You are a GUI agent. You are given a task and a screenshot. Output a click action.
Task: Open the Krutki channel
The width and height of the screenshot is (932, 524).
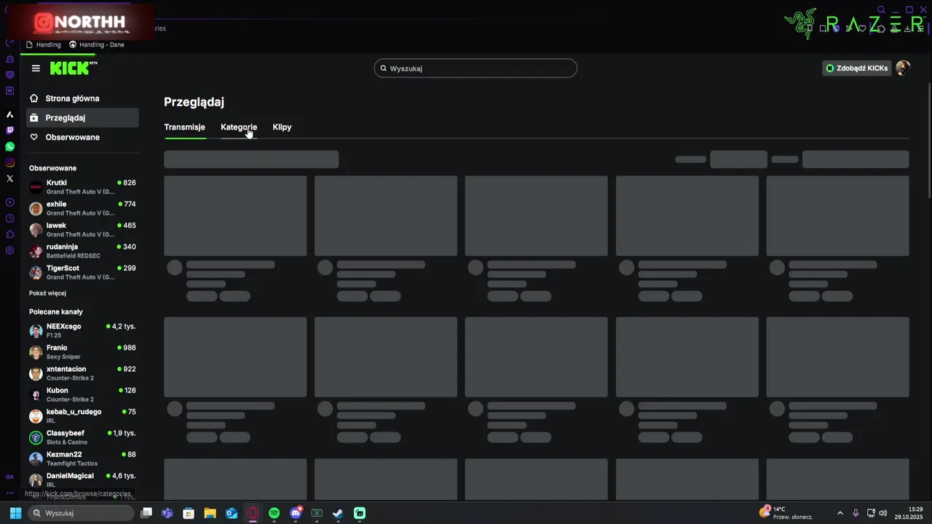point(82,187)
